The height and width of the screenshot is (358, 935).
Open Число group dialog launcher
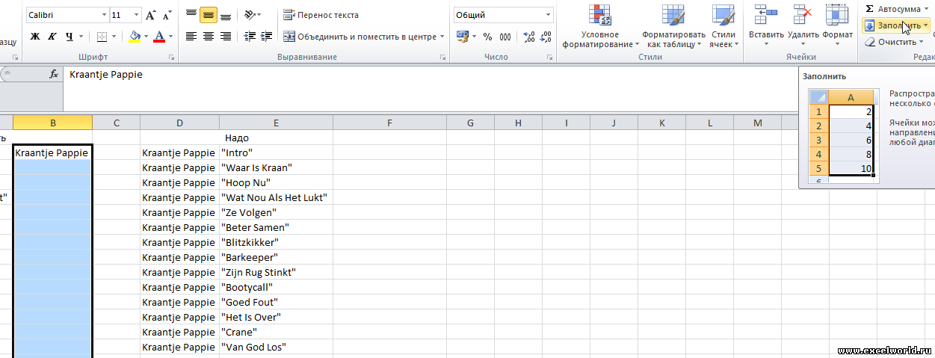click(x=549, y=57)
